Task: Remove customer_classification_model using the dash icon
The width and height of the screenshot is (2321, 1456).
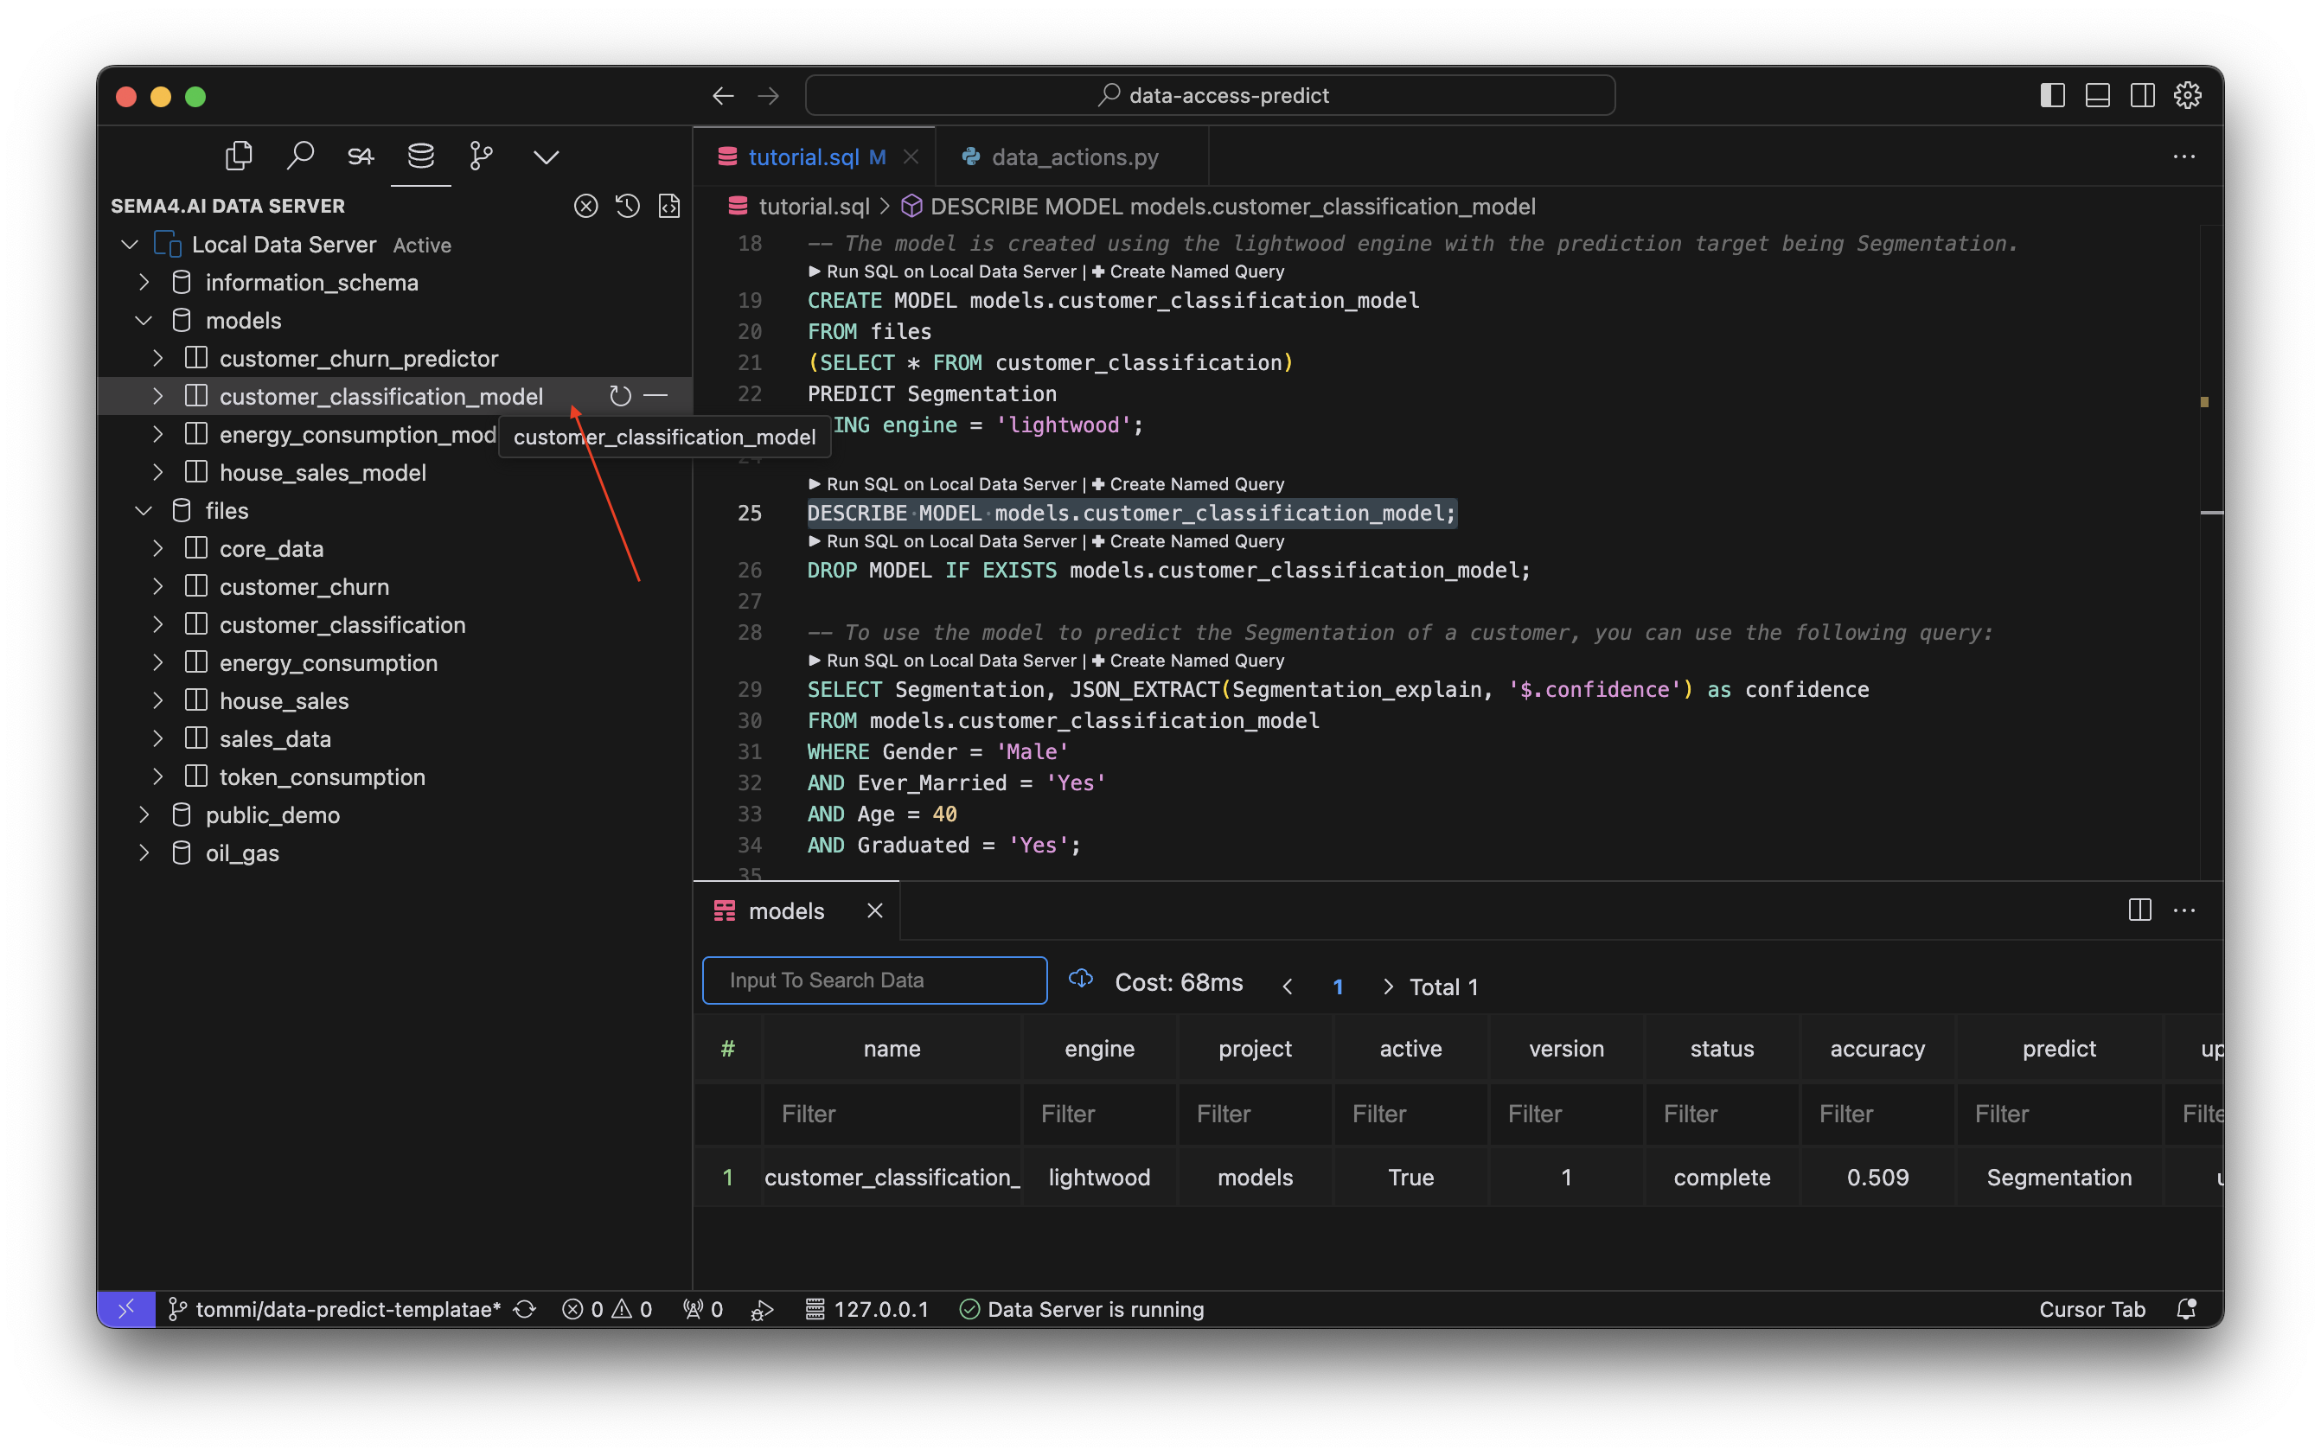Action: tap(655, 396)
